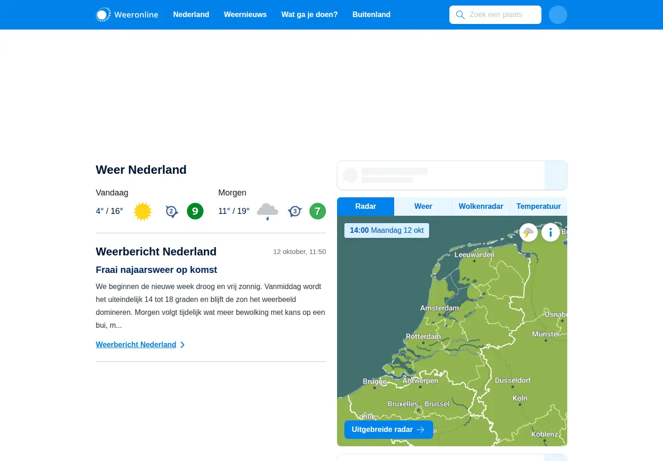The width and height of the screenshot is (663, 461).
Task: Open the radar map info button
Action: (551, 232)
